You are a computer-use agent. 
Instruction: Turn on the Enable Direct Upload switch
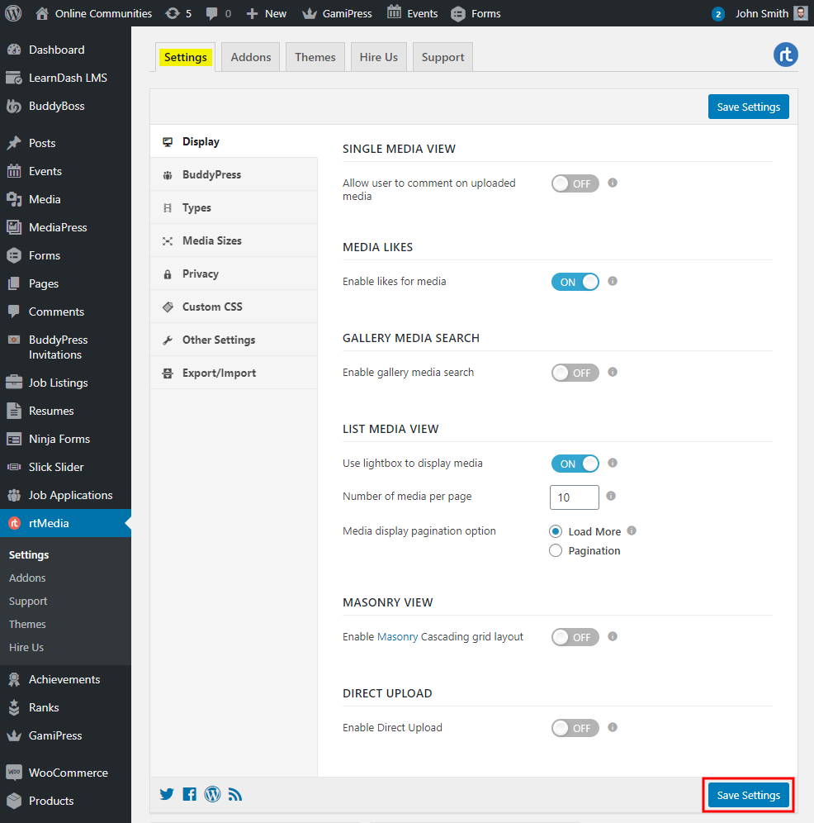tap(575, 728)
